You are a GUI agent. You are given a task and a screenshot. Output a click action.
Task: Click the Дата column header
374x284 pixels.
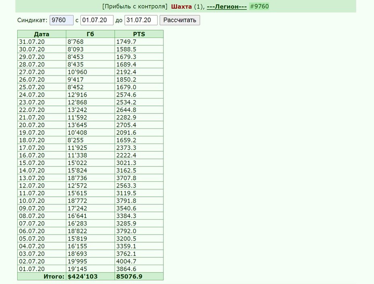click(x=42, y=34)
